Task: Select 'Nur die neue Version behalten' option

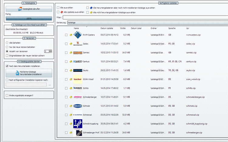Action: [7, 47]
